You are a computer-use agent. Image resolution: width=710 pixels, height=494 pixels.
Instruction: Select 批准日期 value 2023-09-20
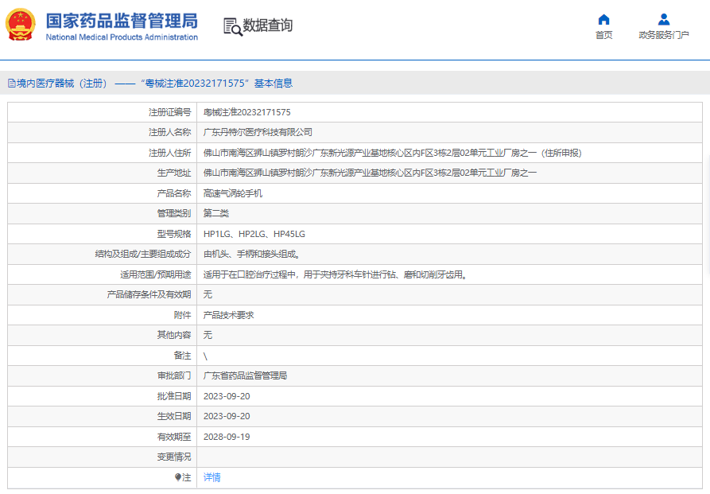227,396
